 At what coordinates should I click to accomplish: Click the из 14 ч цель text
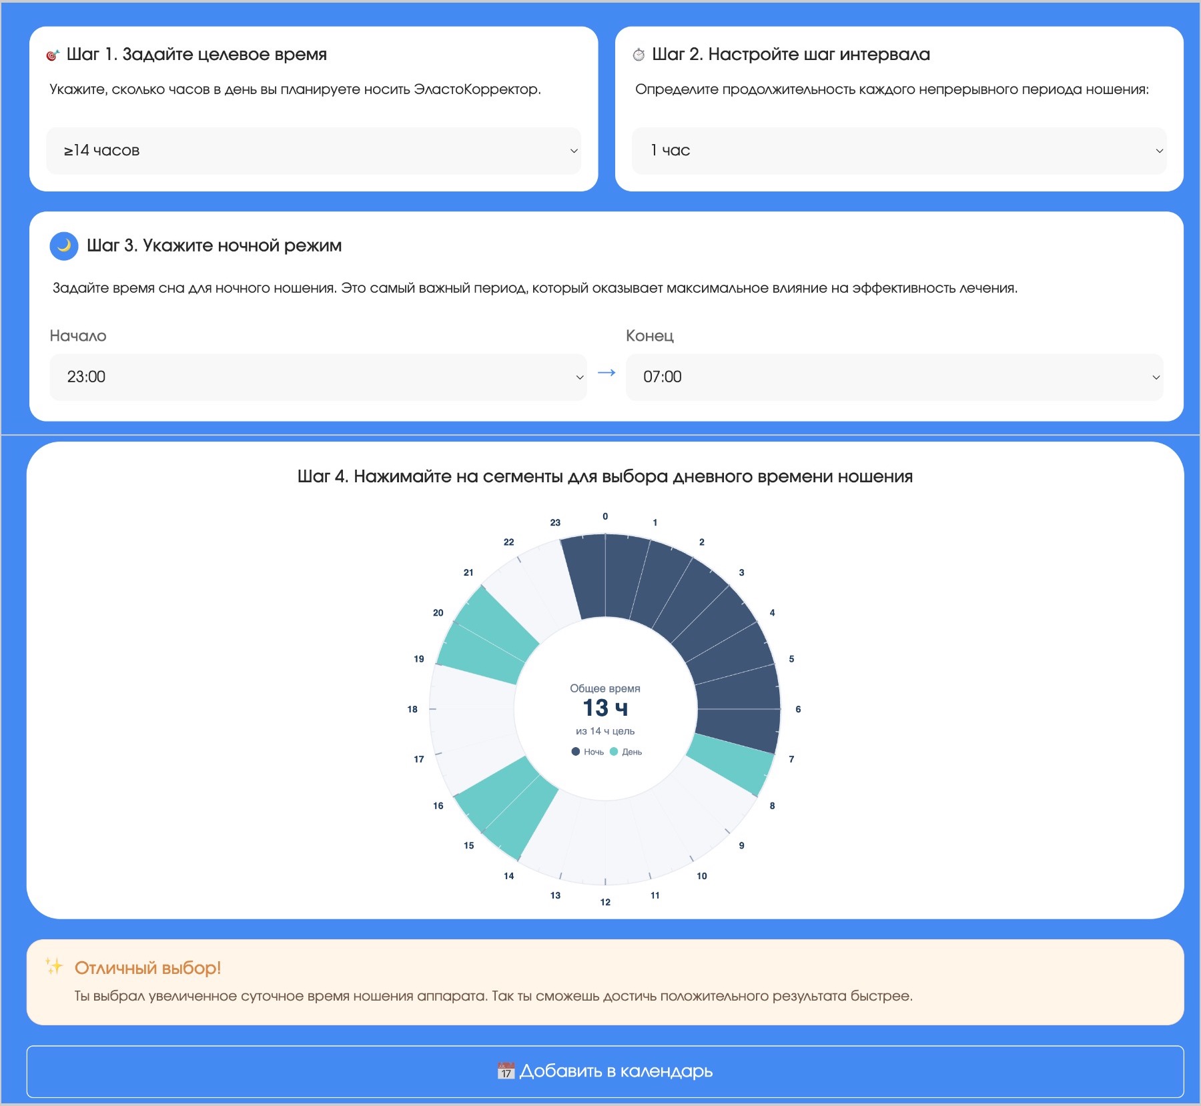[x=605, y=731]
